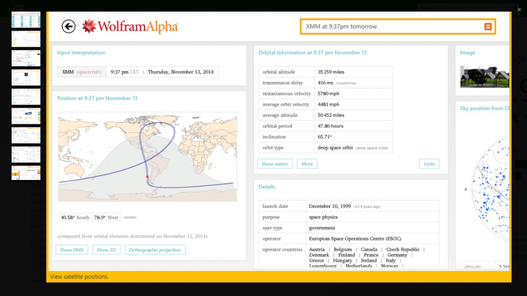Screen dimensions: 527x296
Task: Click the 78.9° West longitude cell
Action: 106,217
